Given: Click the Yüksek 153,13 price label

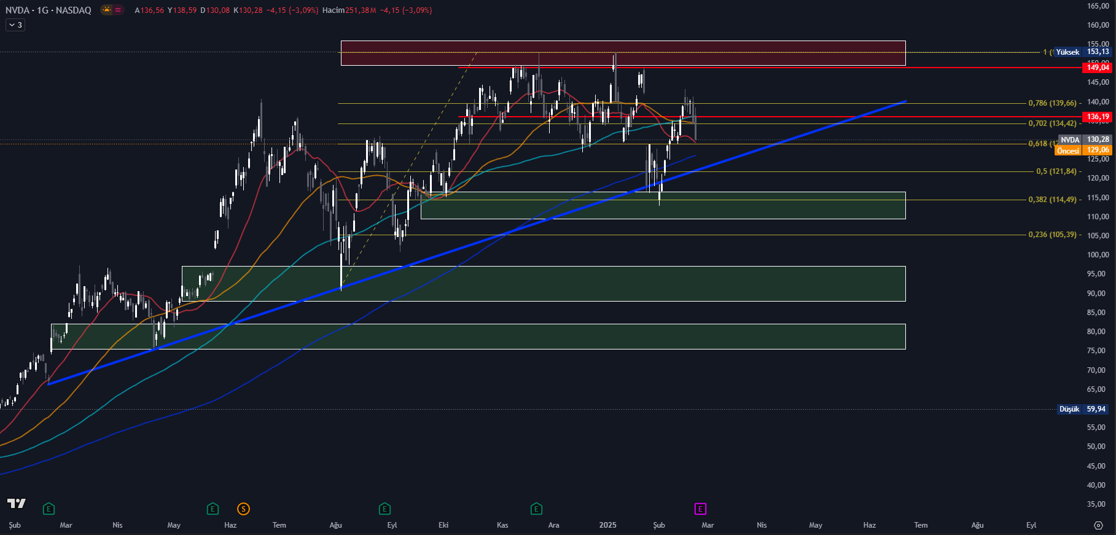Looking at the screenshot, I should 1082,52.
